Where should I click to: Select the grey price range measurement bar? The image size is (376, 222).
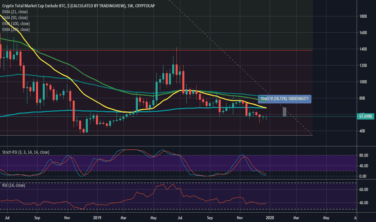click(x=284, y=112)
